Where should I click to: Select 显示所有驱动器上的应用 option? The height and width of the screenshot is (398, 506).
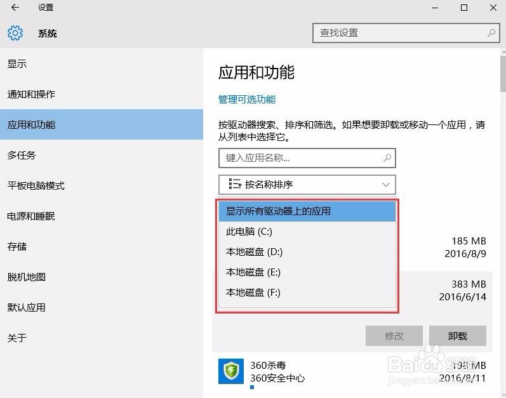tap(307, 211)
